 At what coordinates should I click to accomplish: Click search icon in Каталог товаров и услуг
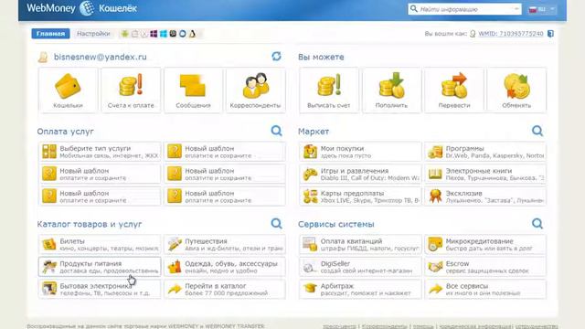(x=276, y=224)
